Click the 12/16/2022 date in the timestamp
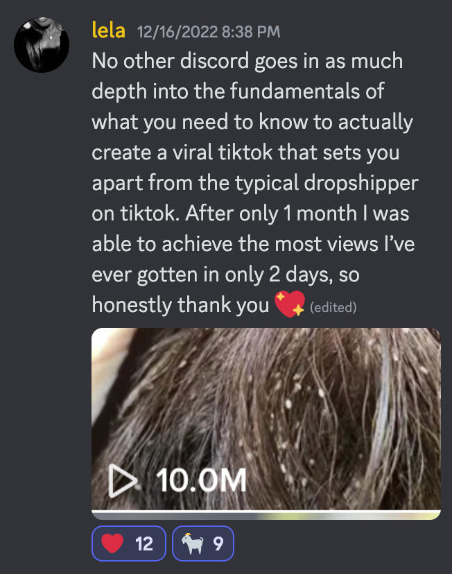The image size is (452, 574). pos(177,32)
